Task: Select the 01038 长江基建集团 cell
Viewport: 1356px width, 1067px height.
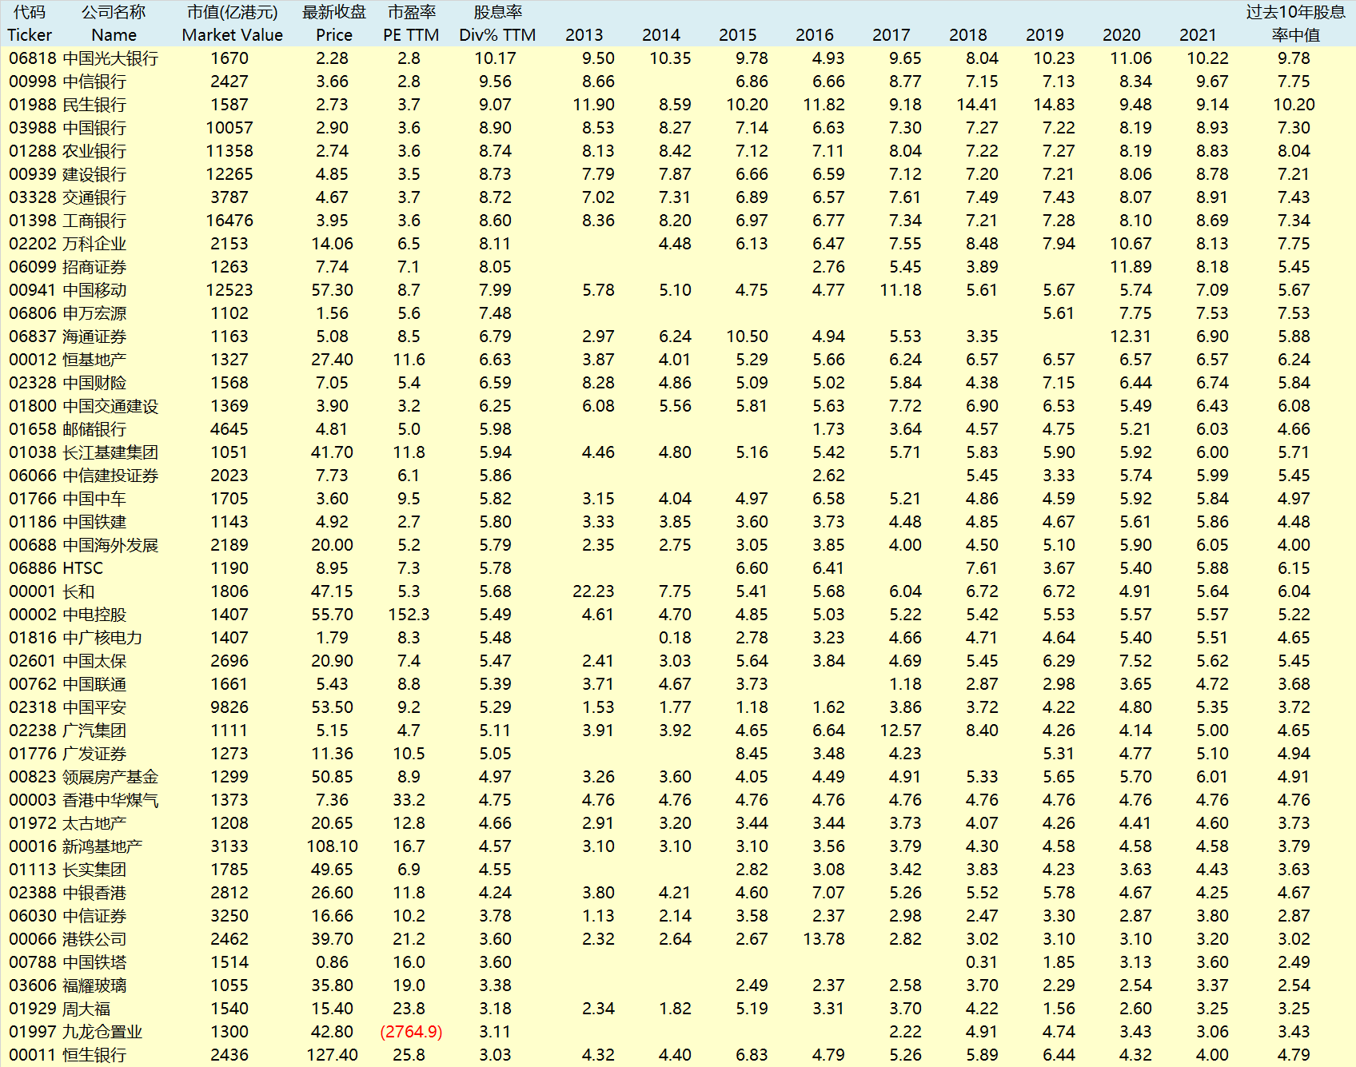Action: (x=83, y=452)
